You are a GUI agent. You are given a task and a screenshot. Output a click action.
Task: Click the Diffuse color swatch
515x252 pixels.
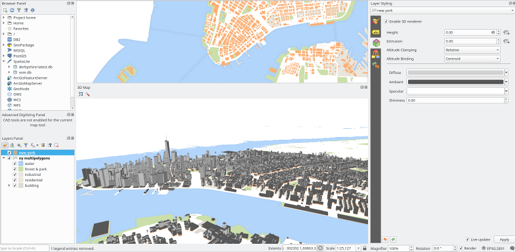pos(456,72)
